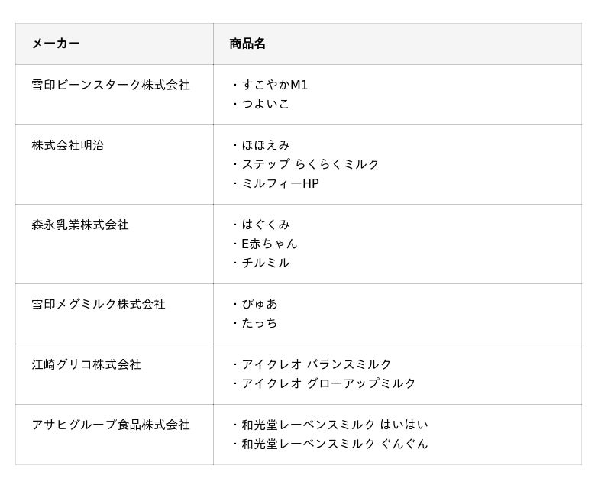This screenshot has height=488, width=611.
Task: Click 和光堂レーベンスミルク ぐんぐん product text
Action: [335, 444]
